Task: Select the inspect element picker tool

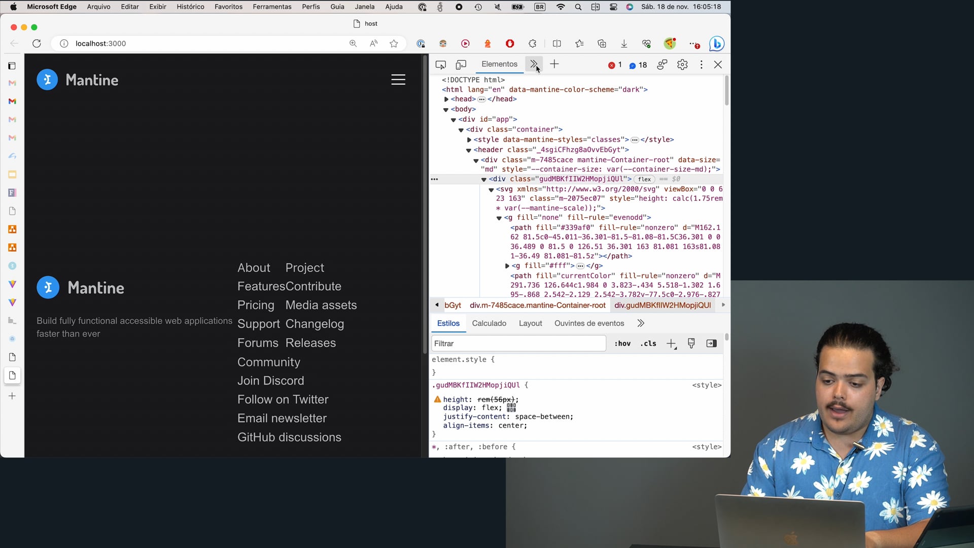Action: click(440, 65)
